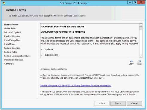147x110 pixels.
Task: Select Global Rules step in sidebar
Action: tap(10, 28)
